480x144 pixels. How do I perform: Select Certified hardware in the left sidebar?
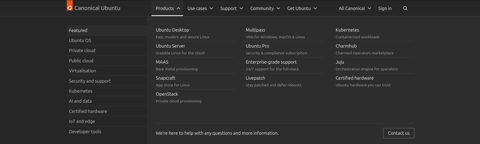(107, 111)
